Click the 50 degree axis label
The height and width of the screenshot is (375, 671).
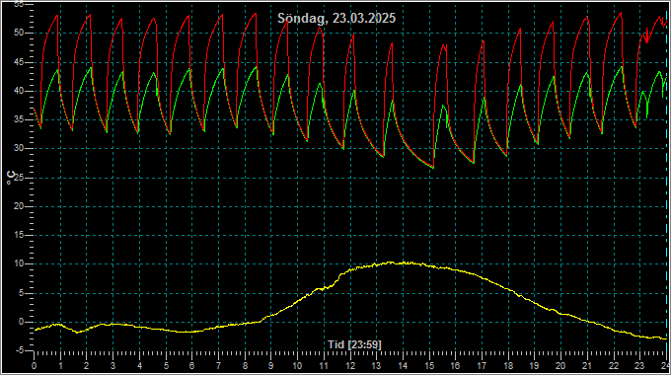tap(20, 33)
